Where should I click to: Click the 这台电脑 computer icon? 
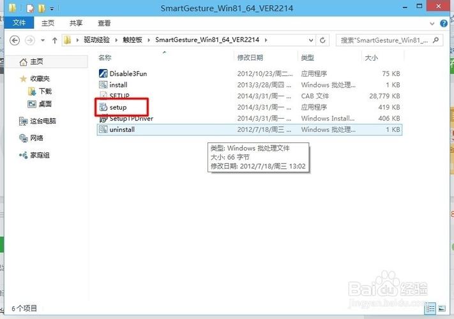point(23,121)
